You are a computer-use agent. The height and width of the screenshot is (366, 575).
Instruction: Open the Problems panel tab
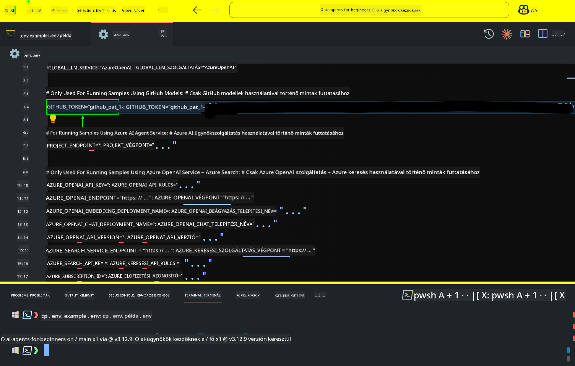31,295
